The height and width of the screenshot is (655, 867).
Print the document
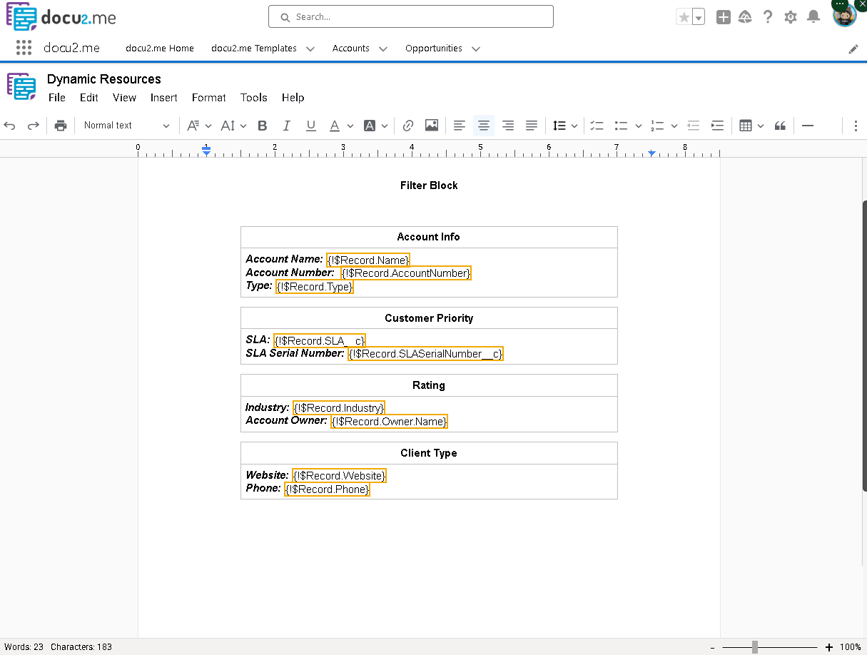61,126
